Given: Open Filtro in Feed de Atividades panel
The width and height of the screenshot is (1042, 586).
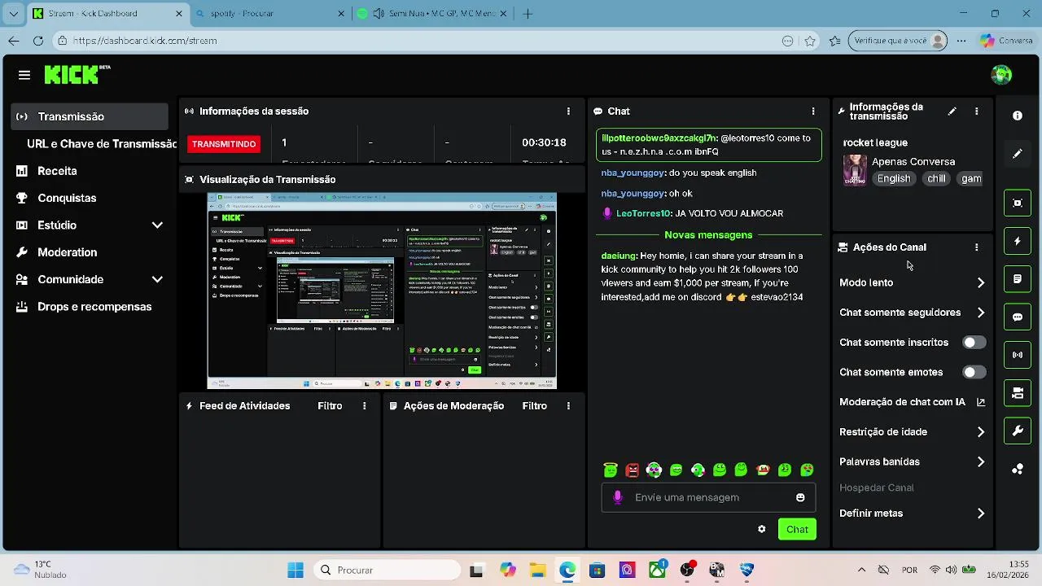Looking at the screenshot, I should click(x=330, y=406).
